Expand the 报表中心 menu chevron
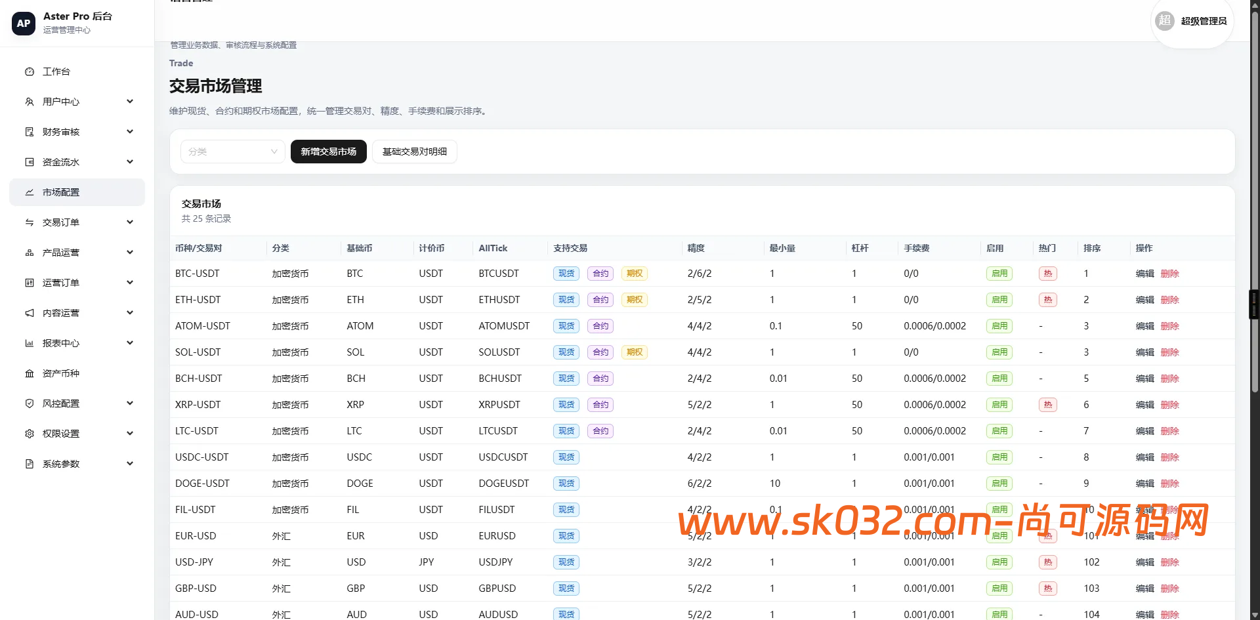Image resolution: width=1260 pixels, height=620 pixels. (x=130, y=342)
